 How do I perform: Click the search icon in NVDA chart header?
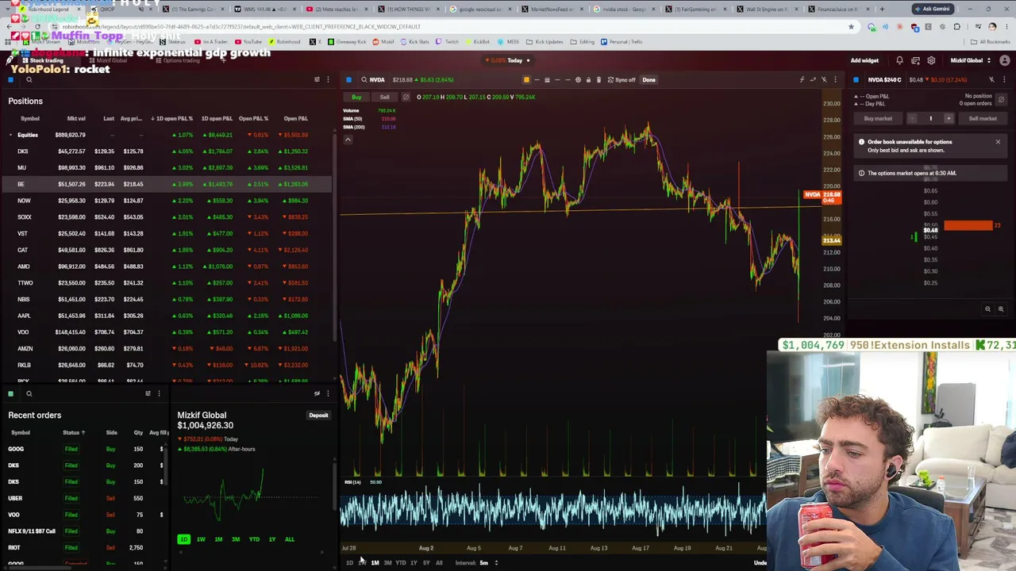point(364,79)
